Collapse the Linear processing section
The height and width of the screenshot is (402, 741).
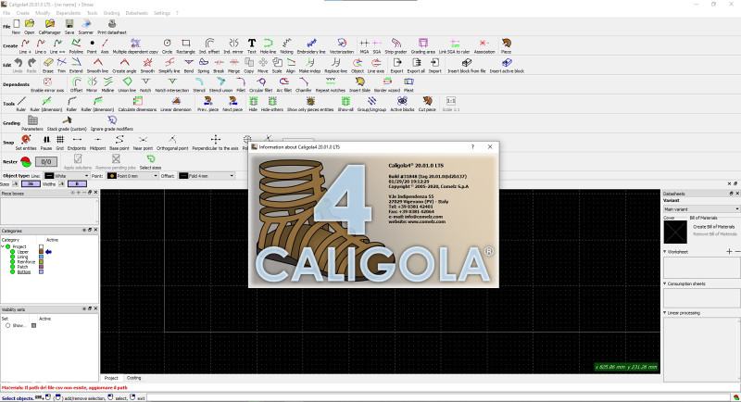(665, 313)
